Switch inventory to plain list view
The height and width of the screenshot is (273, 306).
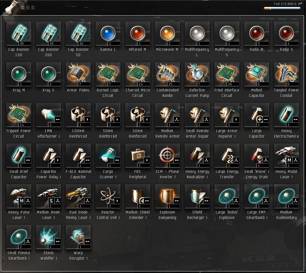pyautogui.click(x=33, y=7)
